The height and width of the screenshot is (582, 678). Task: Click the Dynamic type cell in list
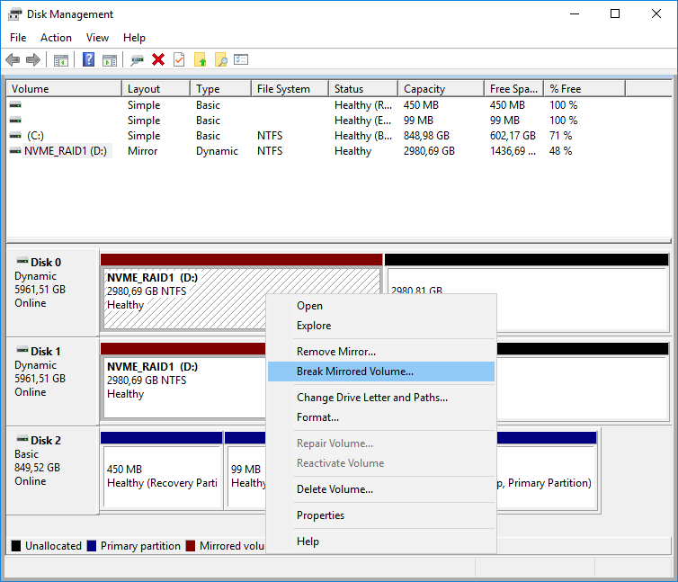coord(217,151)
